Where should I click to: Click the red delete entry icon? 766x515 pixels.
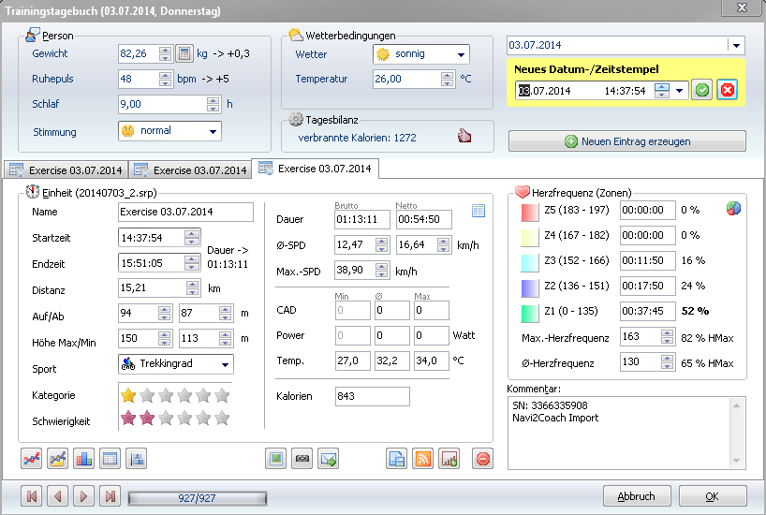click(482, 459)
